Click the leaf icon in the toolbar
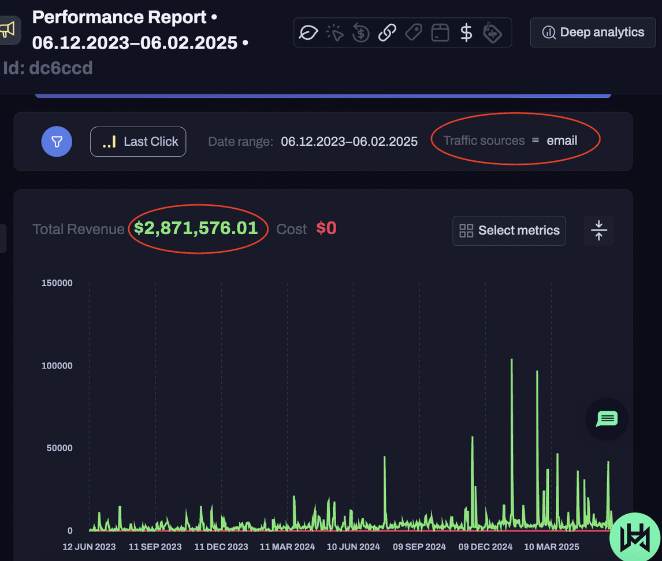Image resolution: width=662 pixels, height=561 pixels. [309, 32]
